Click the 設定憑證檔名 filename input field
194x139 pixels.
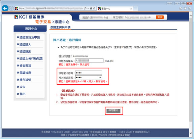tap(89, 60)
